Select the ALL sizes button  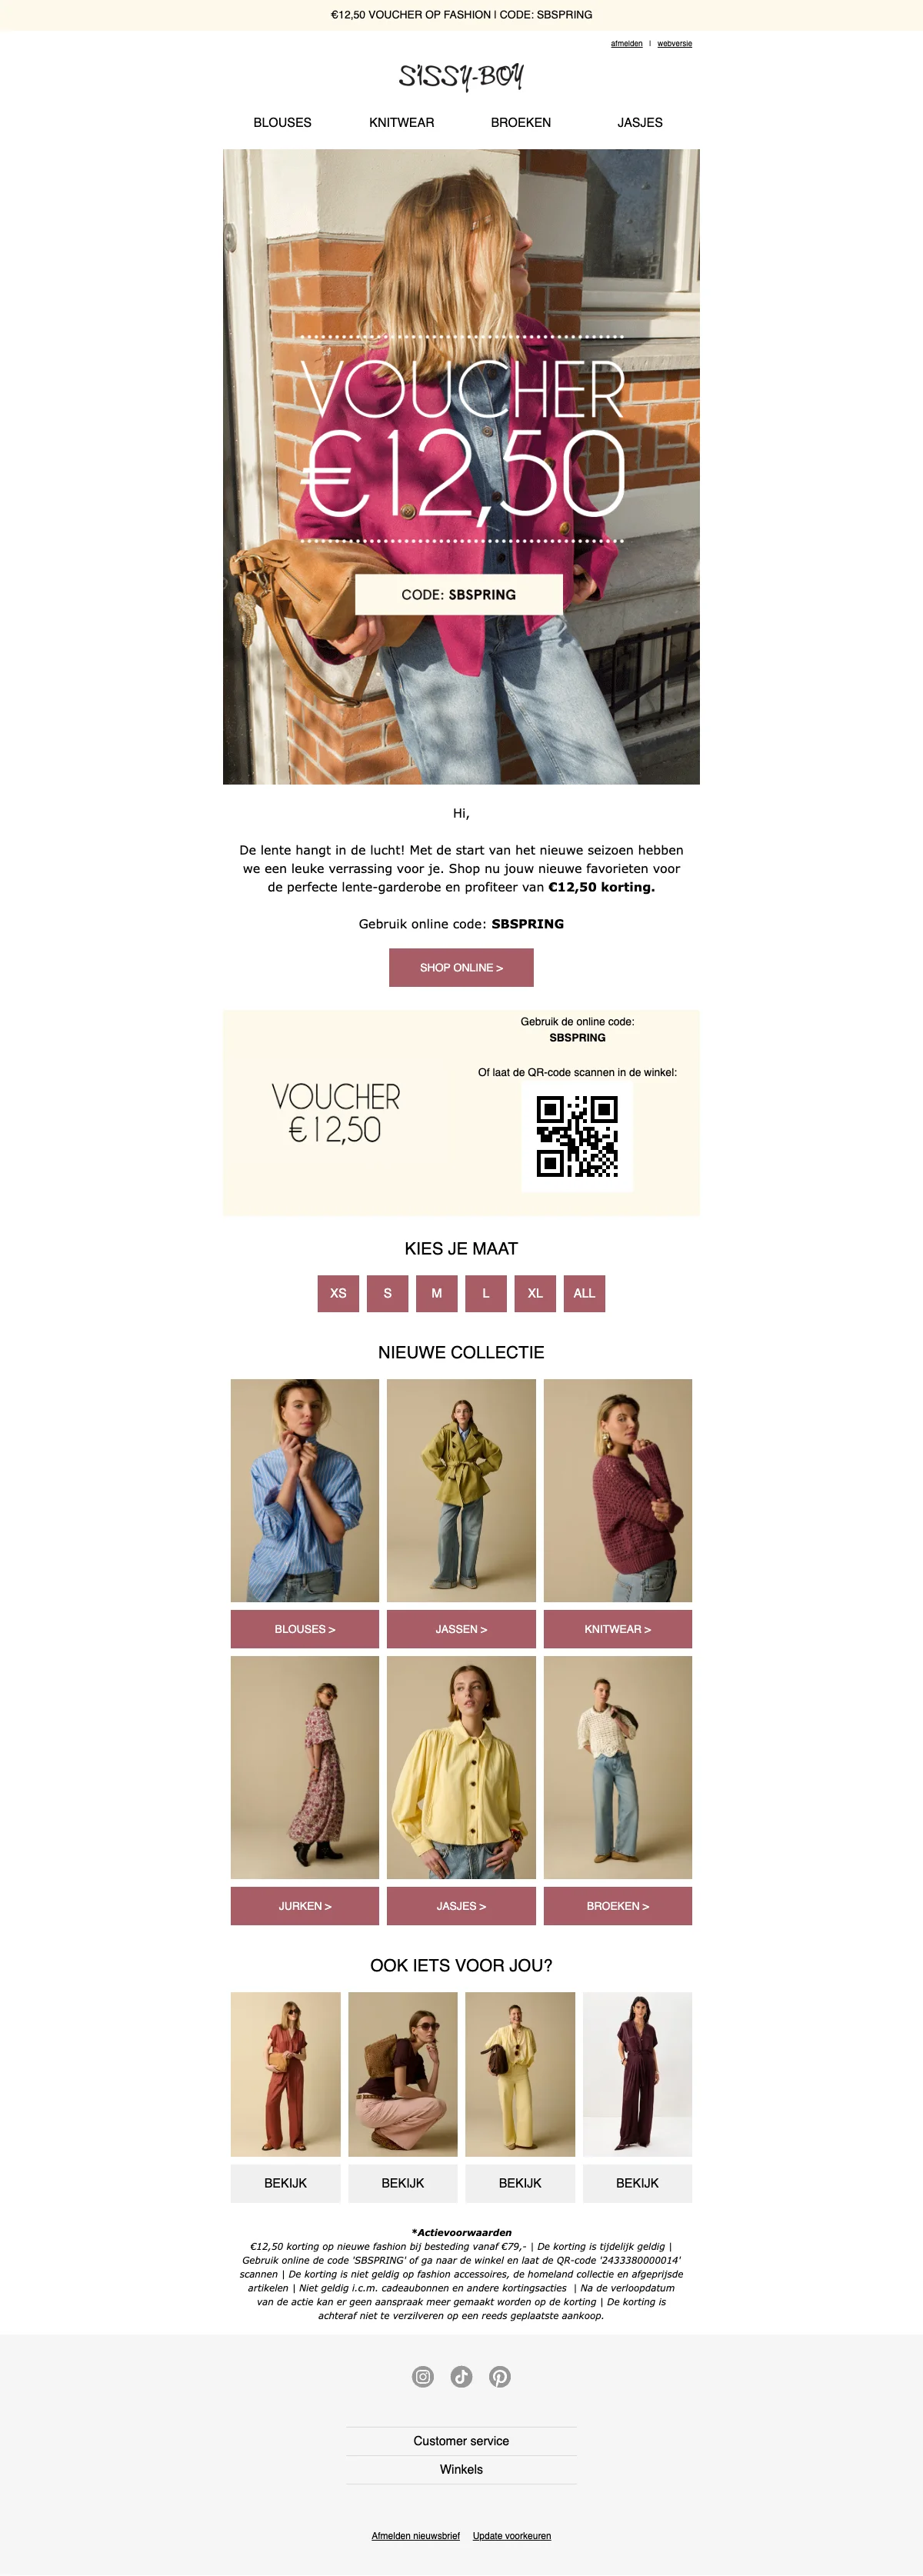[x=584, y=1293]
